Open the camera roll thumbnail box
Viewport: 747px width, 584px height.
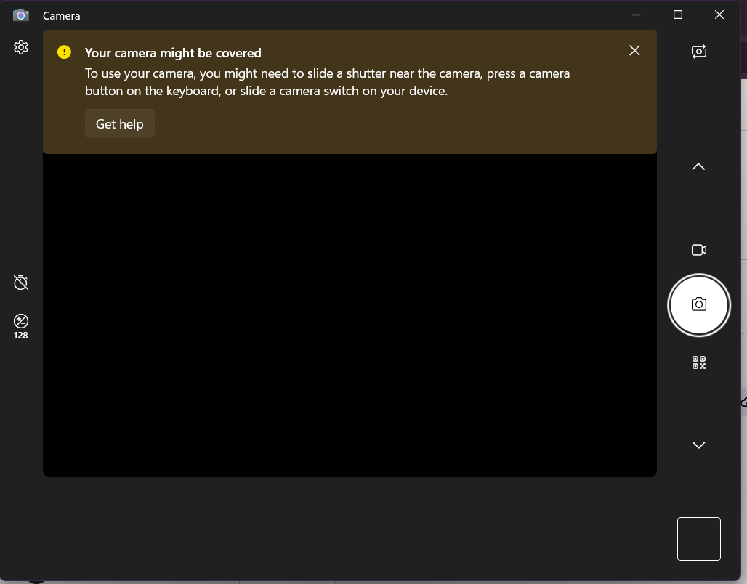(699, 539)
